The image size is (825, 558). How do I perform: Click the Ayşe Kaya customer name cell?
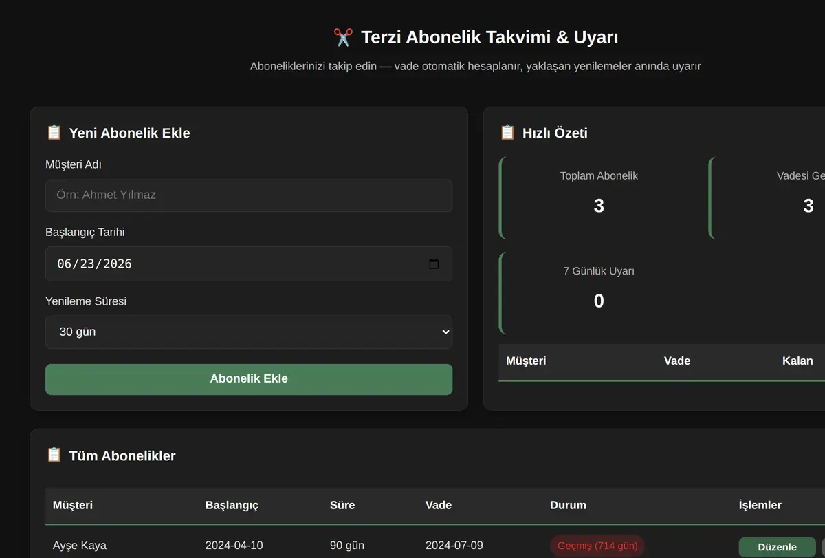click(80, 546)
